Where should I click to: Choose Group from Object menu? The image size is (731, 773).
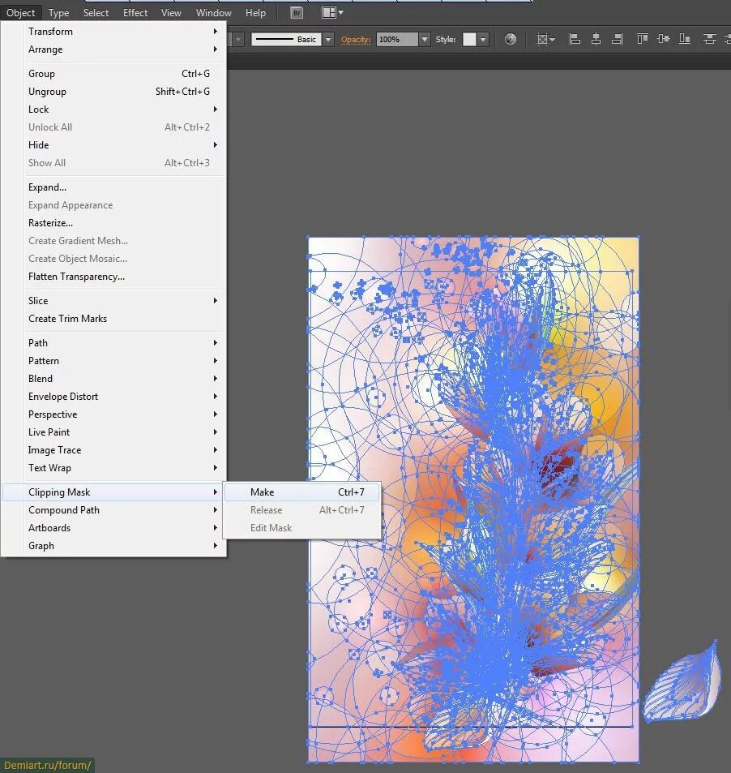[123, 74]
